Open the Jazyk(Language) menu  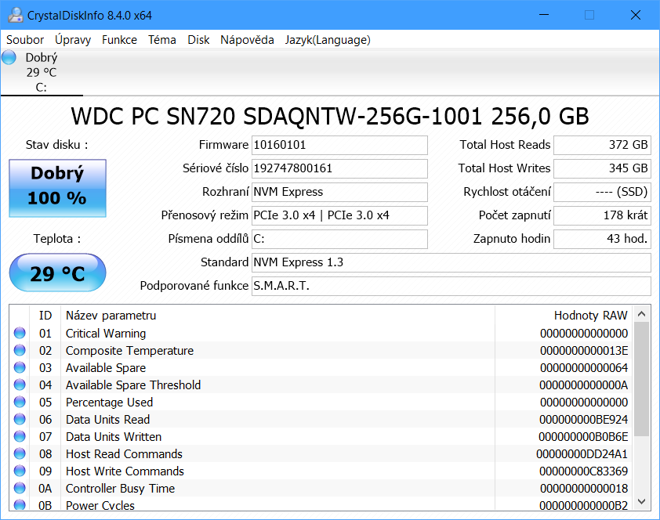tap(328, 40)
